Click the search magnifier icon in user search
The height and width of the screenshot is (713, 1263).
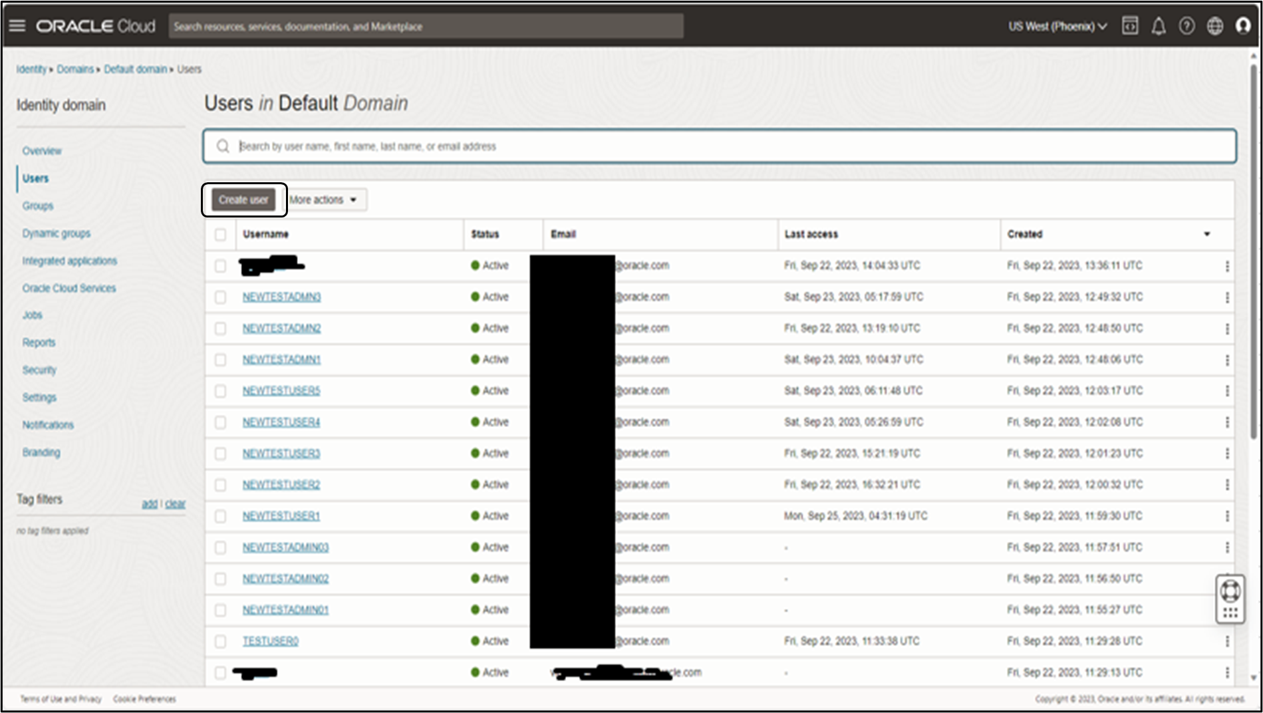(x=223, y=146)
